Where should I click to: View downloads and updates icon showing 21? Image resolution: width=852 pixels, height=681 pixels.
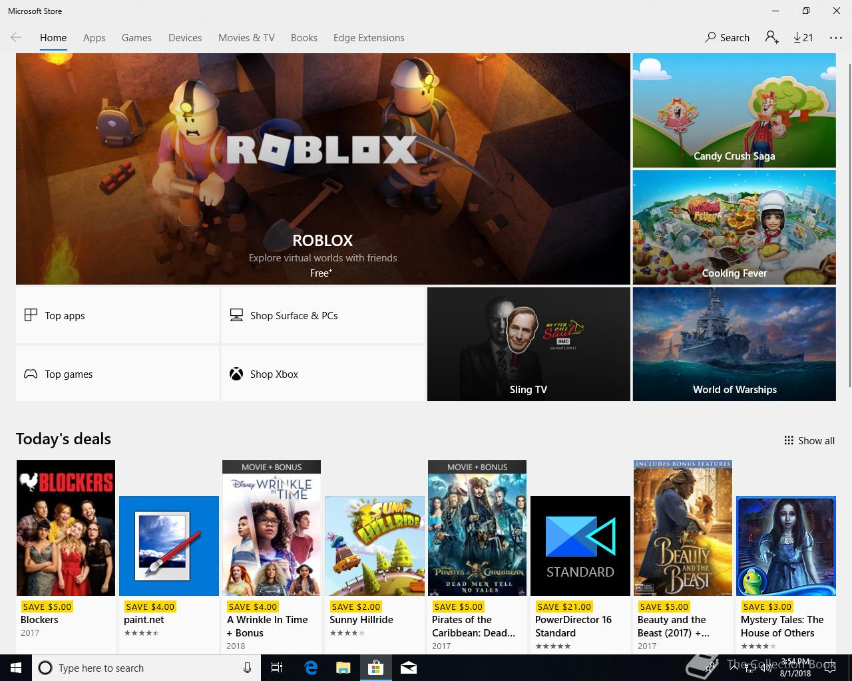(803, 38)
